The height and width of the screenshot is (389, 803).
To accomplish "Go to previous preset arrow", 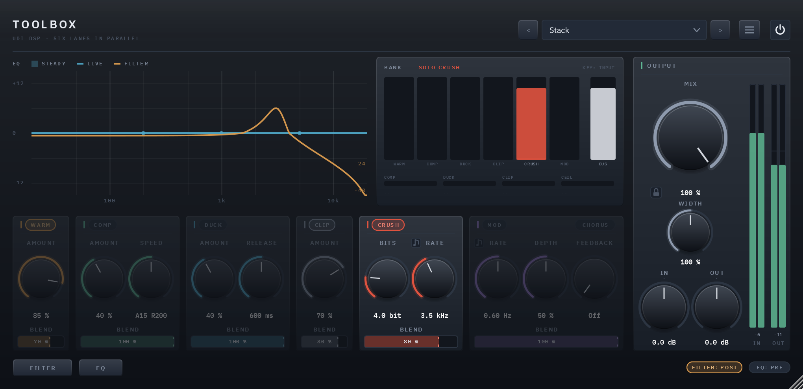I will tap(528, 30).
